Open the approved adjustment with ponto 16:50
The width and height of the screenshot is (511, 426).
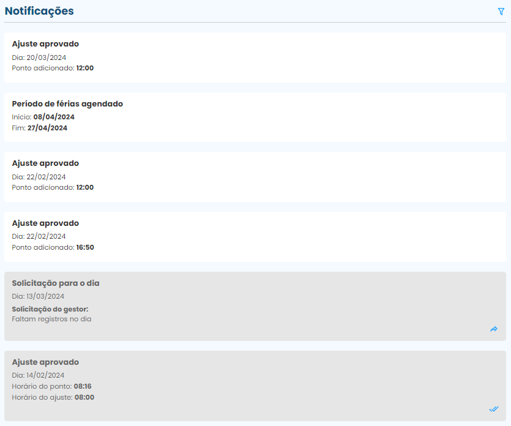[x=255, y=236]
